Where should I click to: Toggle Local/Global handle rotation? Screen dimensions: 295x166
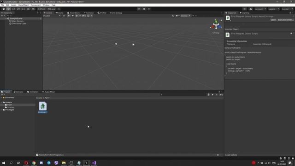point(52,9)
